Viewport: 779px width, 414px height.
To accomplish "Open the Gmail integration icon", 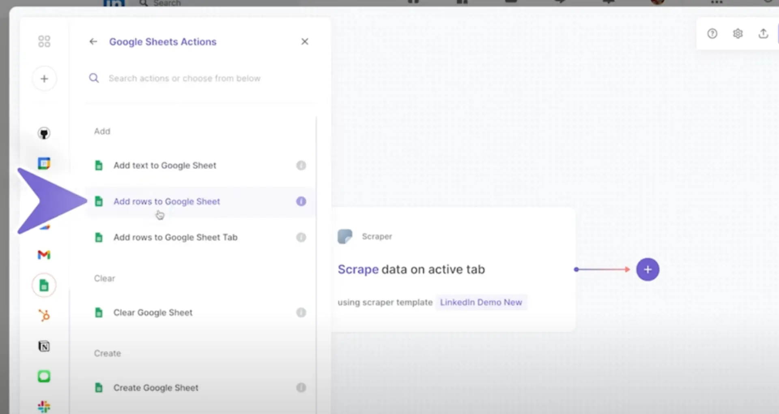I will [44, 255].
